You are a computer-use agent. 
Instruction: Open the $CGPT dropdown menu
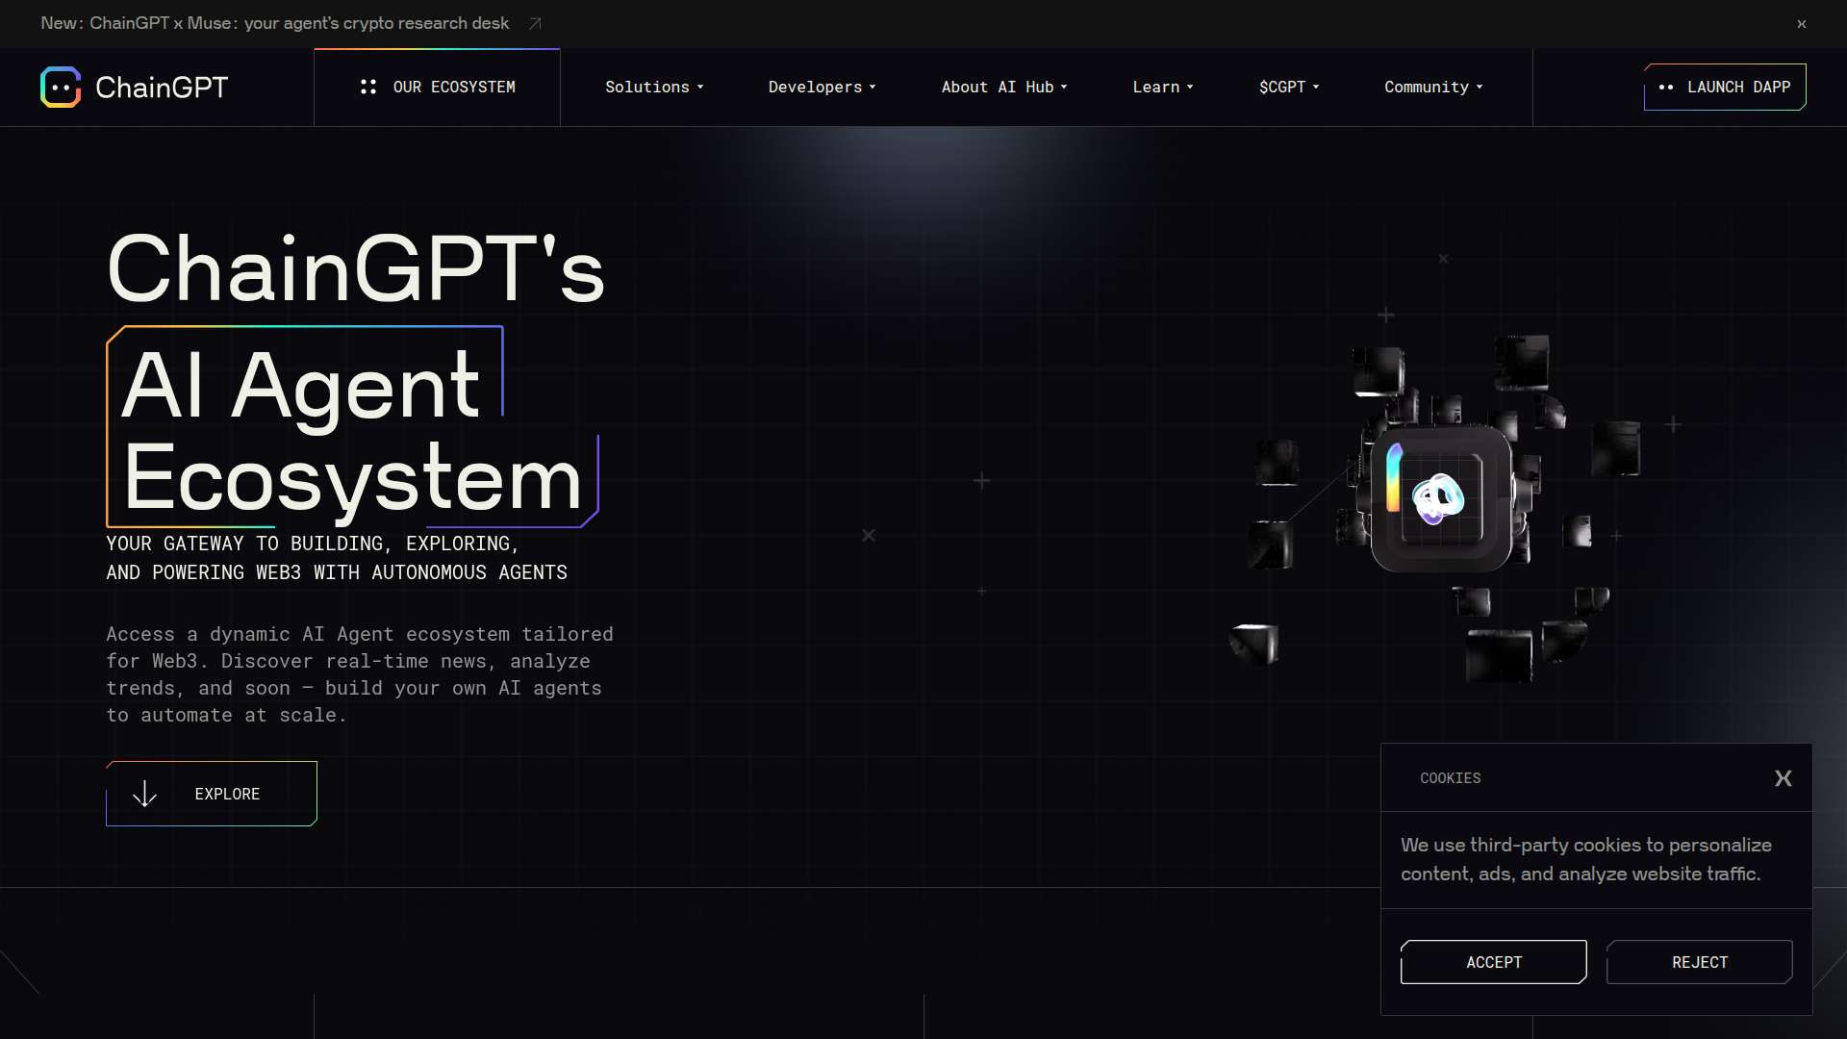pyautogui.click(x=1289, y=88)
